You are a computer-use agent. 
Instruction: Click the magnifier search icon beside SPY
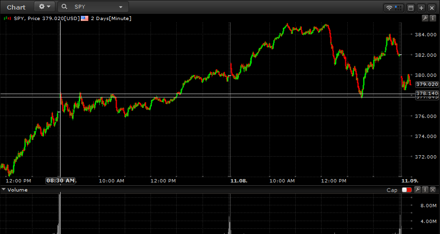click(64, 7)
